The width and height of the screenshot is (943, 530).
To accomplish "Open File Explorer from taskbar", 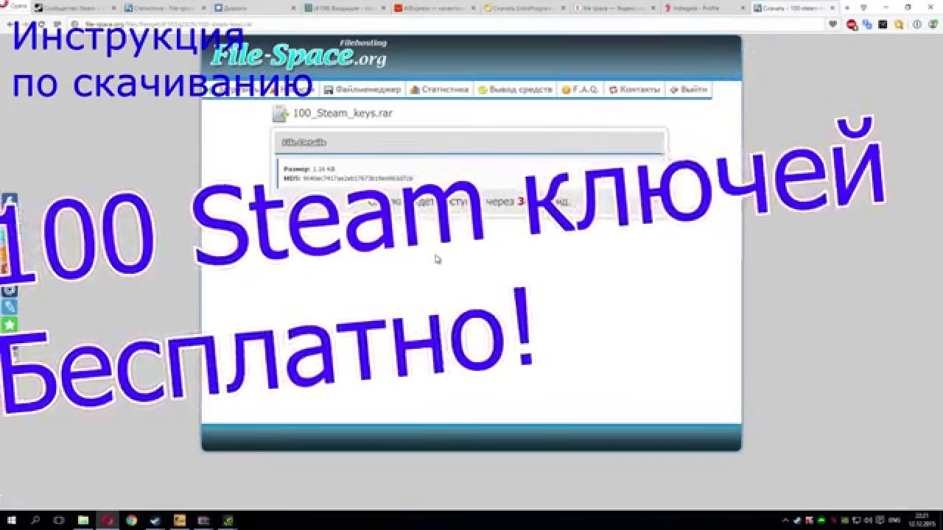I will click(x=83, y=520).
